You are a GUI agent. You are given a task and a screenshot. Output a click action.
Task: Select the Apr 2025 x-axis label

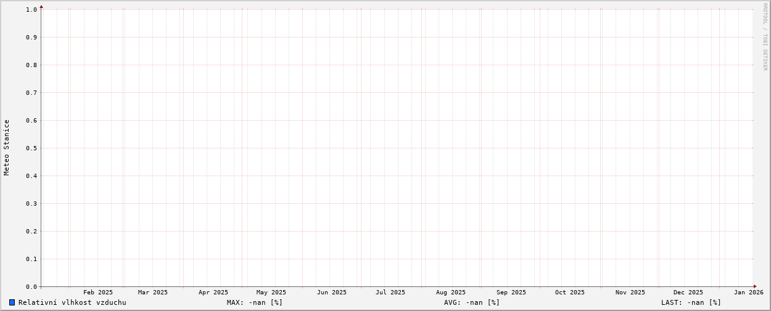[213, 293]
